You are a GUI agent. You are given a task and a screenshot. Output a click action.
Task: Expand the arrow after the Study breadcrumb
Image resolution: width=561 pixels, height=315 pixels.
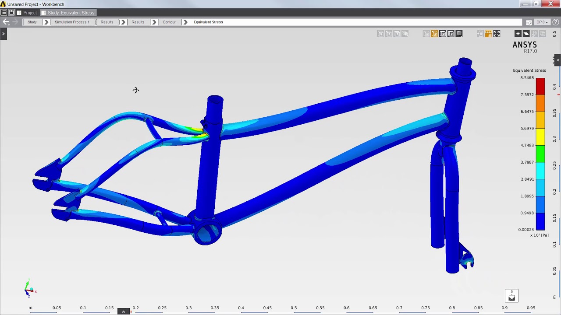(x=46, y=22)
